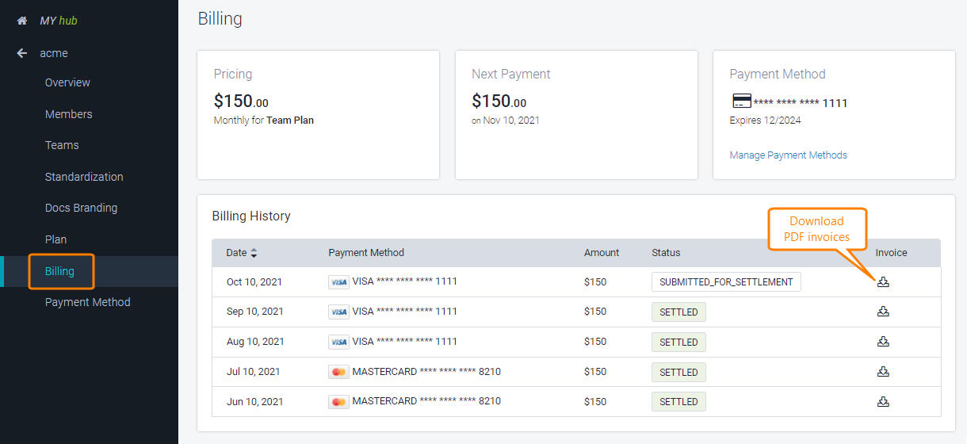Image resolution: width=967 pixels, height=444 pixels.
Task: Select Standardization in the sidebar
Action: pyautogui.click(x=84, y=177)
